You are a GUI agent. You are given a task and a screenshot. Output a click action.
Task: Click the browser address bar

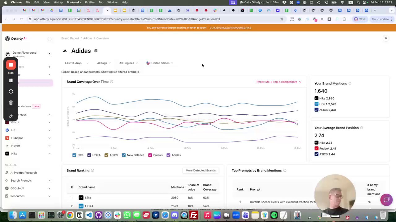[155, 19]
